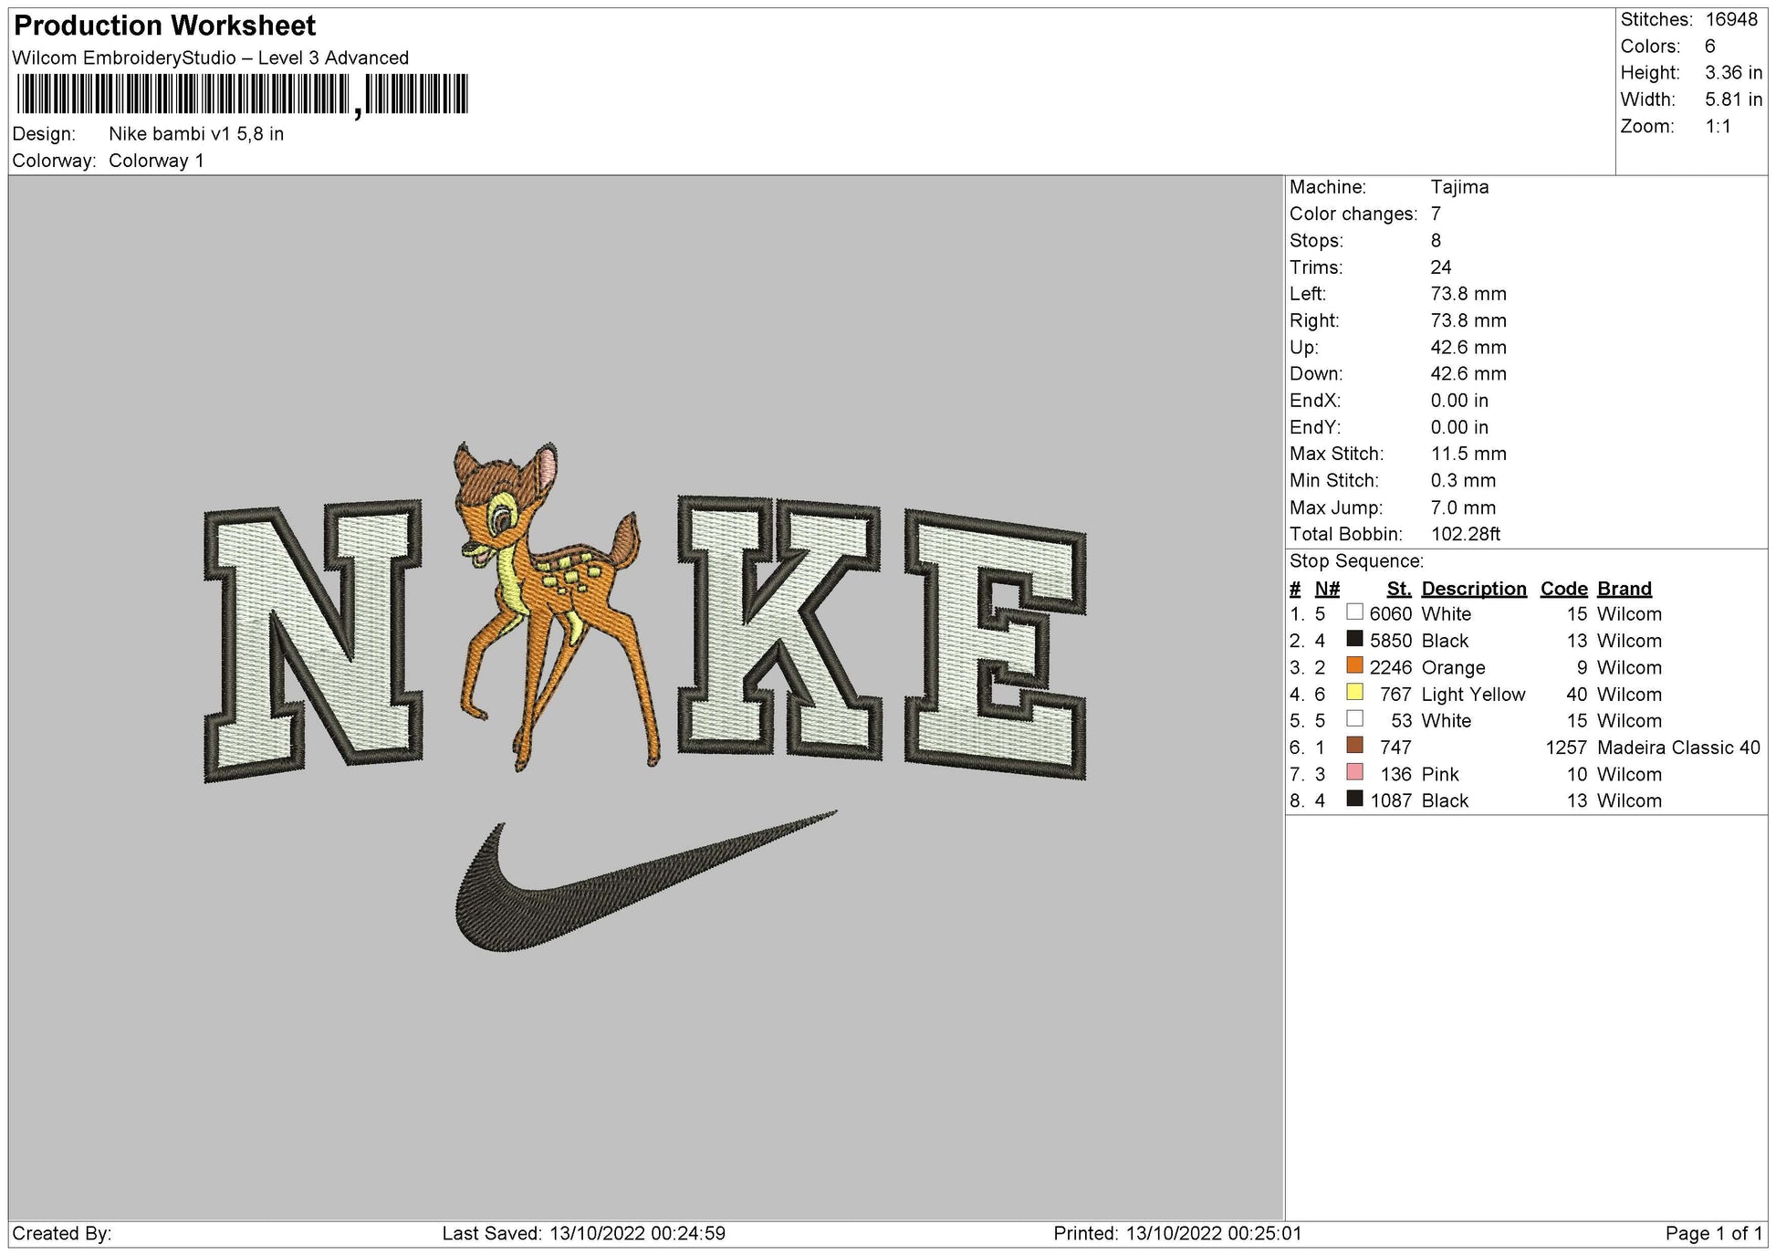Click the Right value 73.8 mm
The width and height of the screenshot is (1776, 1255).
1468,320
